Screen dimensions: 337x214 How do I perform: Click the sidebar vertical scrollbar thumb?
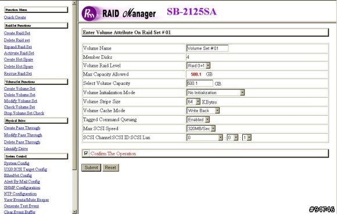[74, 87]
